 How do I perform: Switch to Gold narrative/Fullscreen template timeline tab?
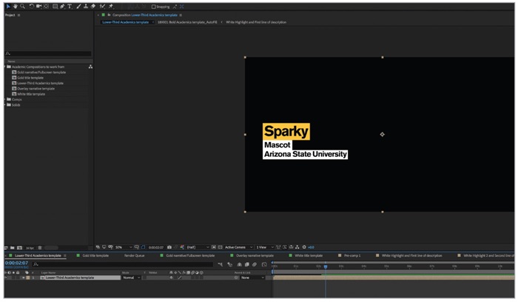[190, 255]
